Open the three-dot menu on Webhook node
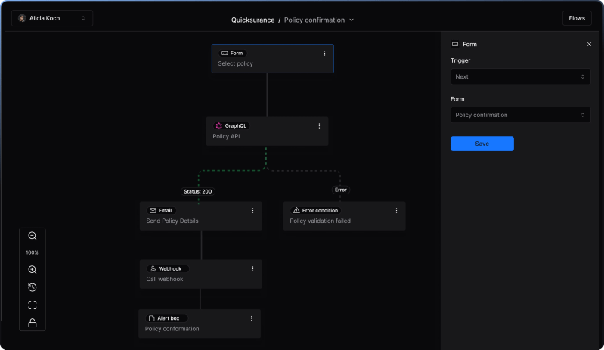 252,269
